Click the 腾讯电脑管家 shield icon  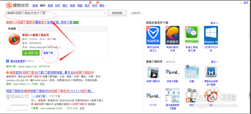8,61
